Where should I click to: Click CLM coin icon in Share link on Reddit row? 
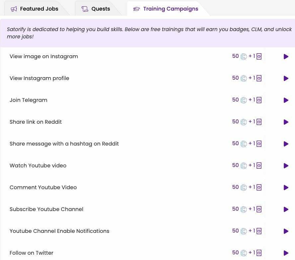pyautogui.click(x=244, y=122)
